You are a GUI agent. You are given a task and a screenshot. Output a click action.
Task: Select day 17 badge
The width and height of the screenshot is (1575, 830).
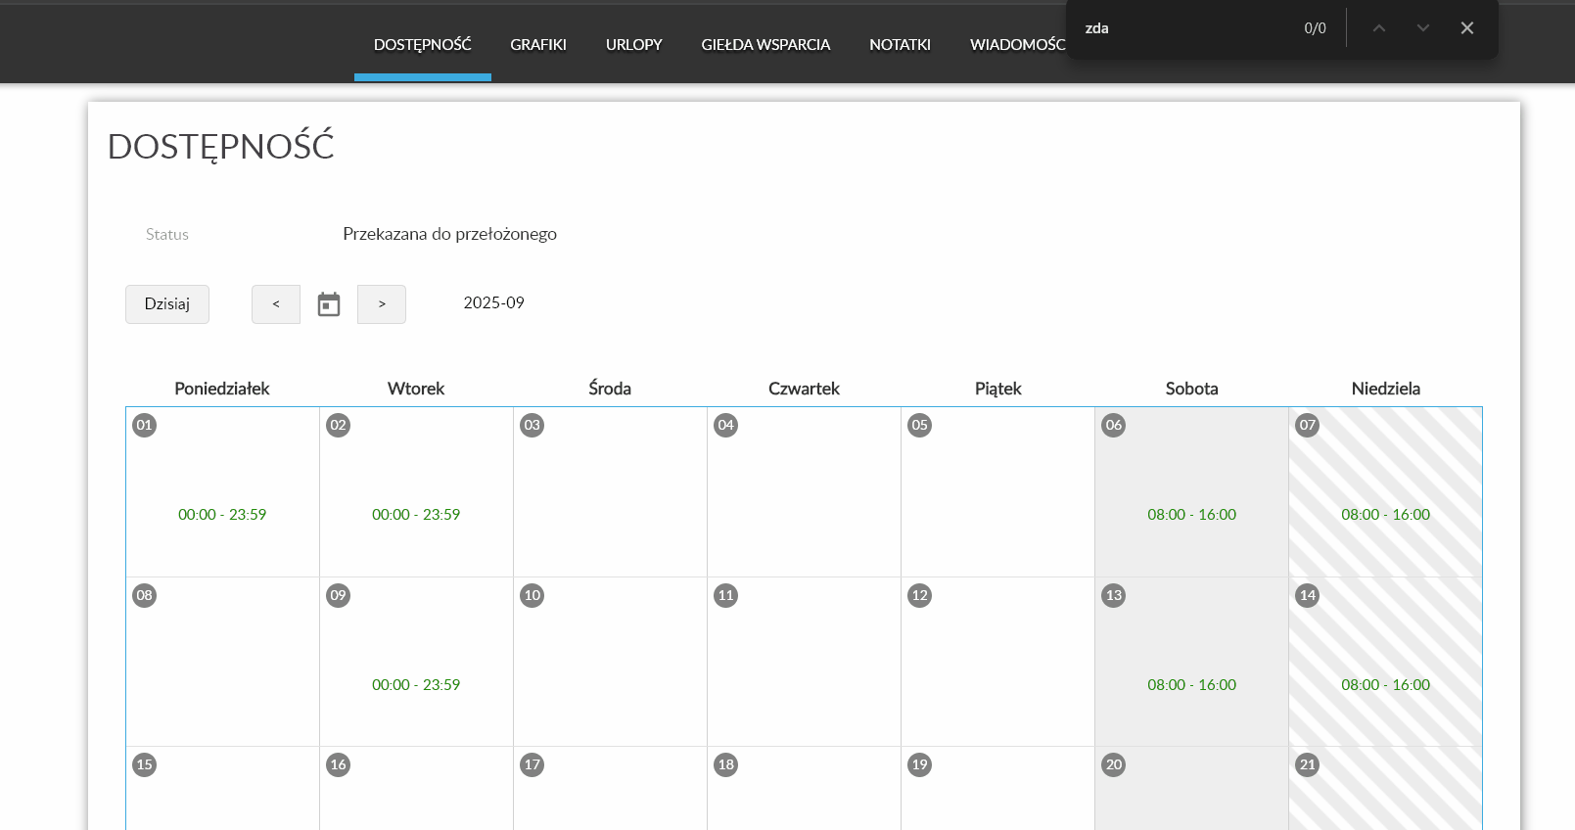[532, 764]
